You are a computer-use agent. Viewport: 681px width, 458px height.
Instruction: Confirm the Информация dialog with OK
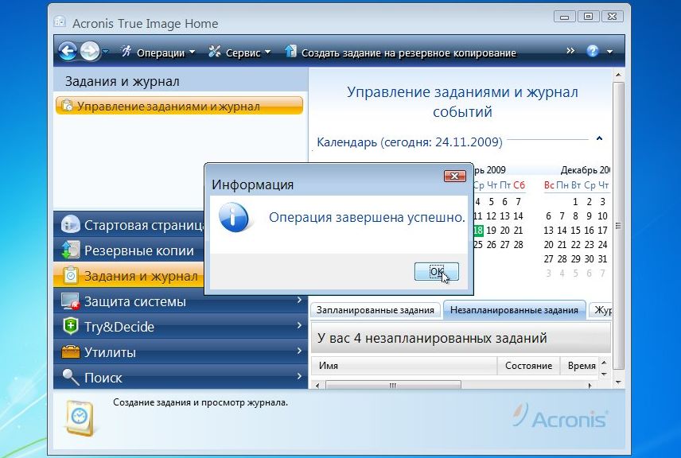437,272
